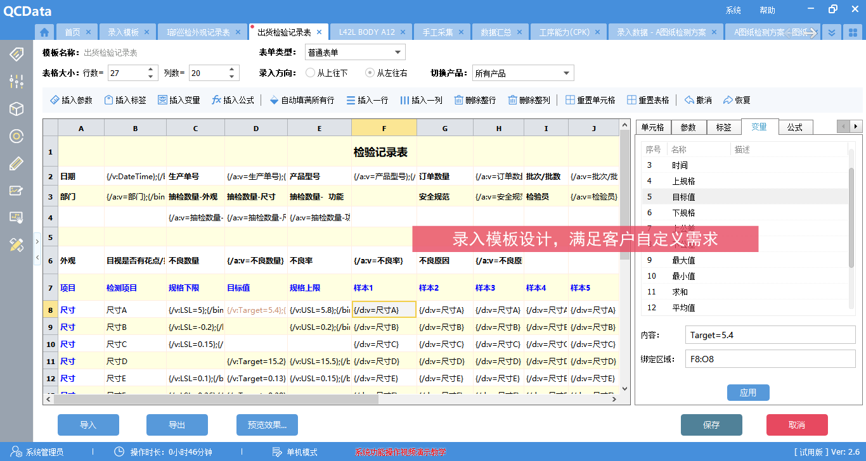Expand the tab list overflow chevron

point(832,32)
